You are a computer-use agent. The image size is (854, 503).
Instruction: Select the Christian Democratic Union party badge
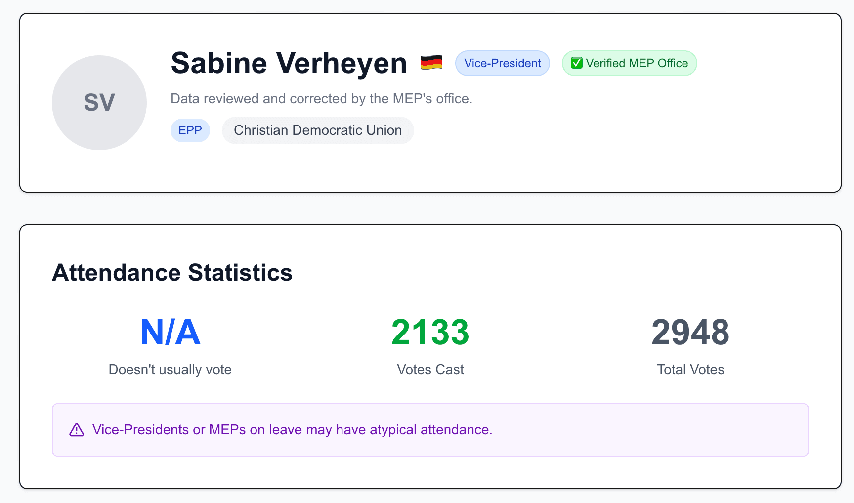click(318, 130)
